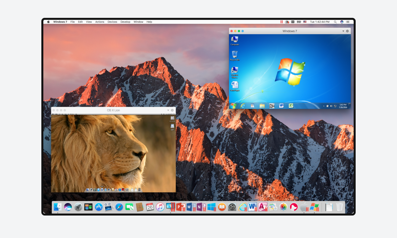This screenshot has height=238, width=397.
Task: Expand the dropdown triangle in the OS X Lion title bar
Action: pos(168,110)
